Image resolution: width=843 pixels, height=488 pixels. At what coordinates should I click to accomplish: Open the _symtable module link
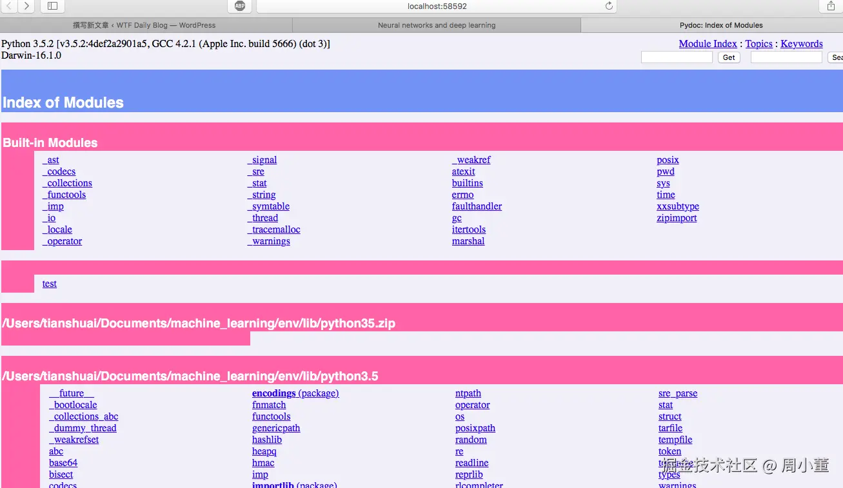[268, 206]
